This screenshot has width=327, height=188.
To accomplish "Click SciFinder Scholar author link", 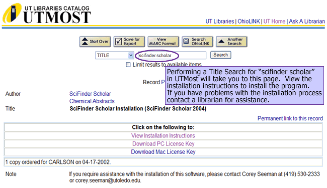I will click(90, 94).
